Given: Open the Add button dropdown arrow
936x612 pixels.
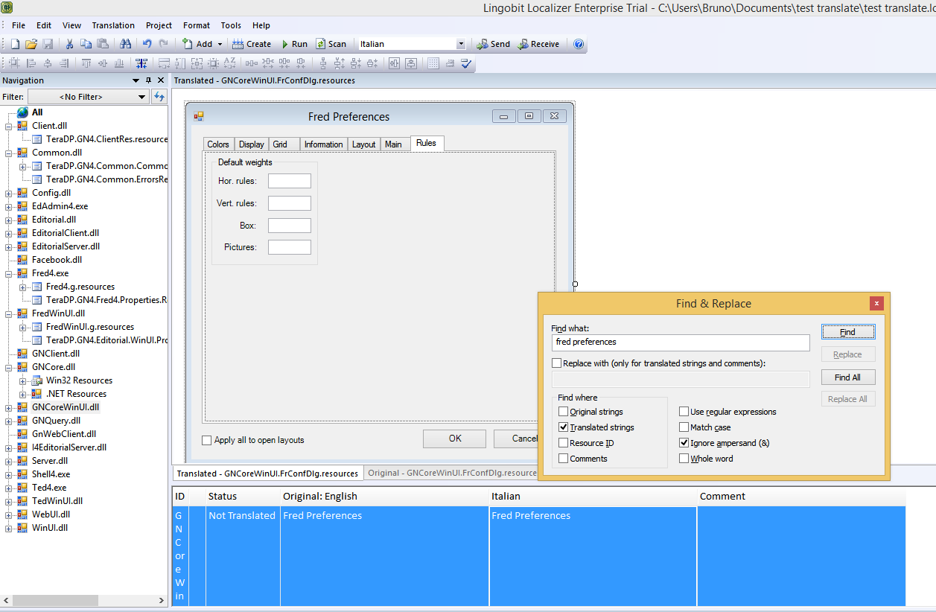Looking at the screenshot, I should tap(220, 44).
